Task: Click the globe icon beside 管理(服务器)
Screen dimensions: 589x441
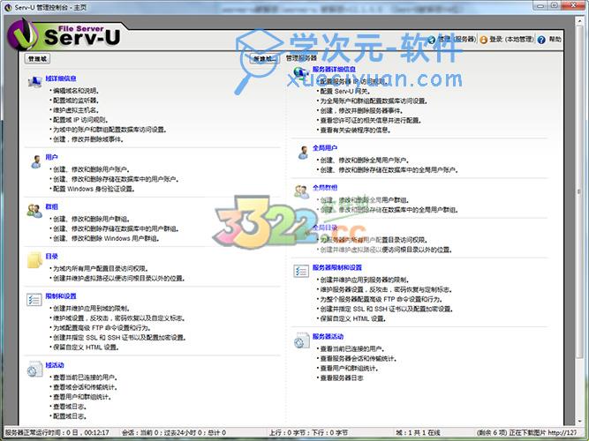Action: click(x=432, y=40)
